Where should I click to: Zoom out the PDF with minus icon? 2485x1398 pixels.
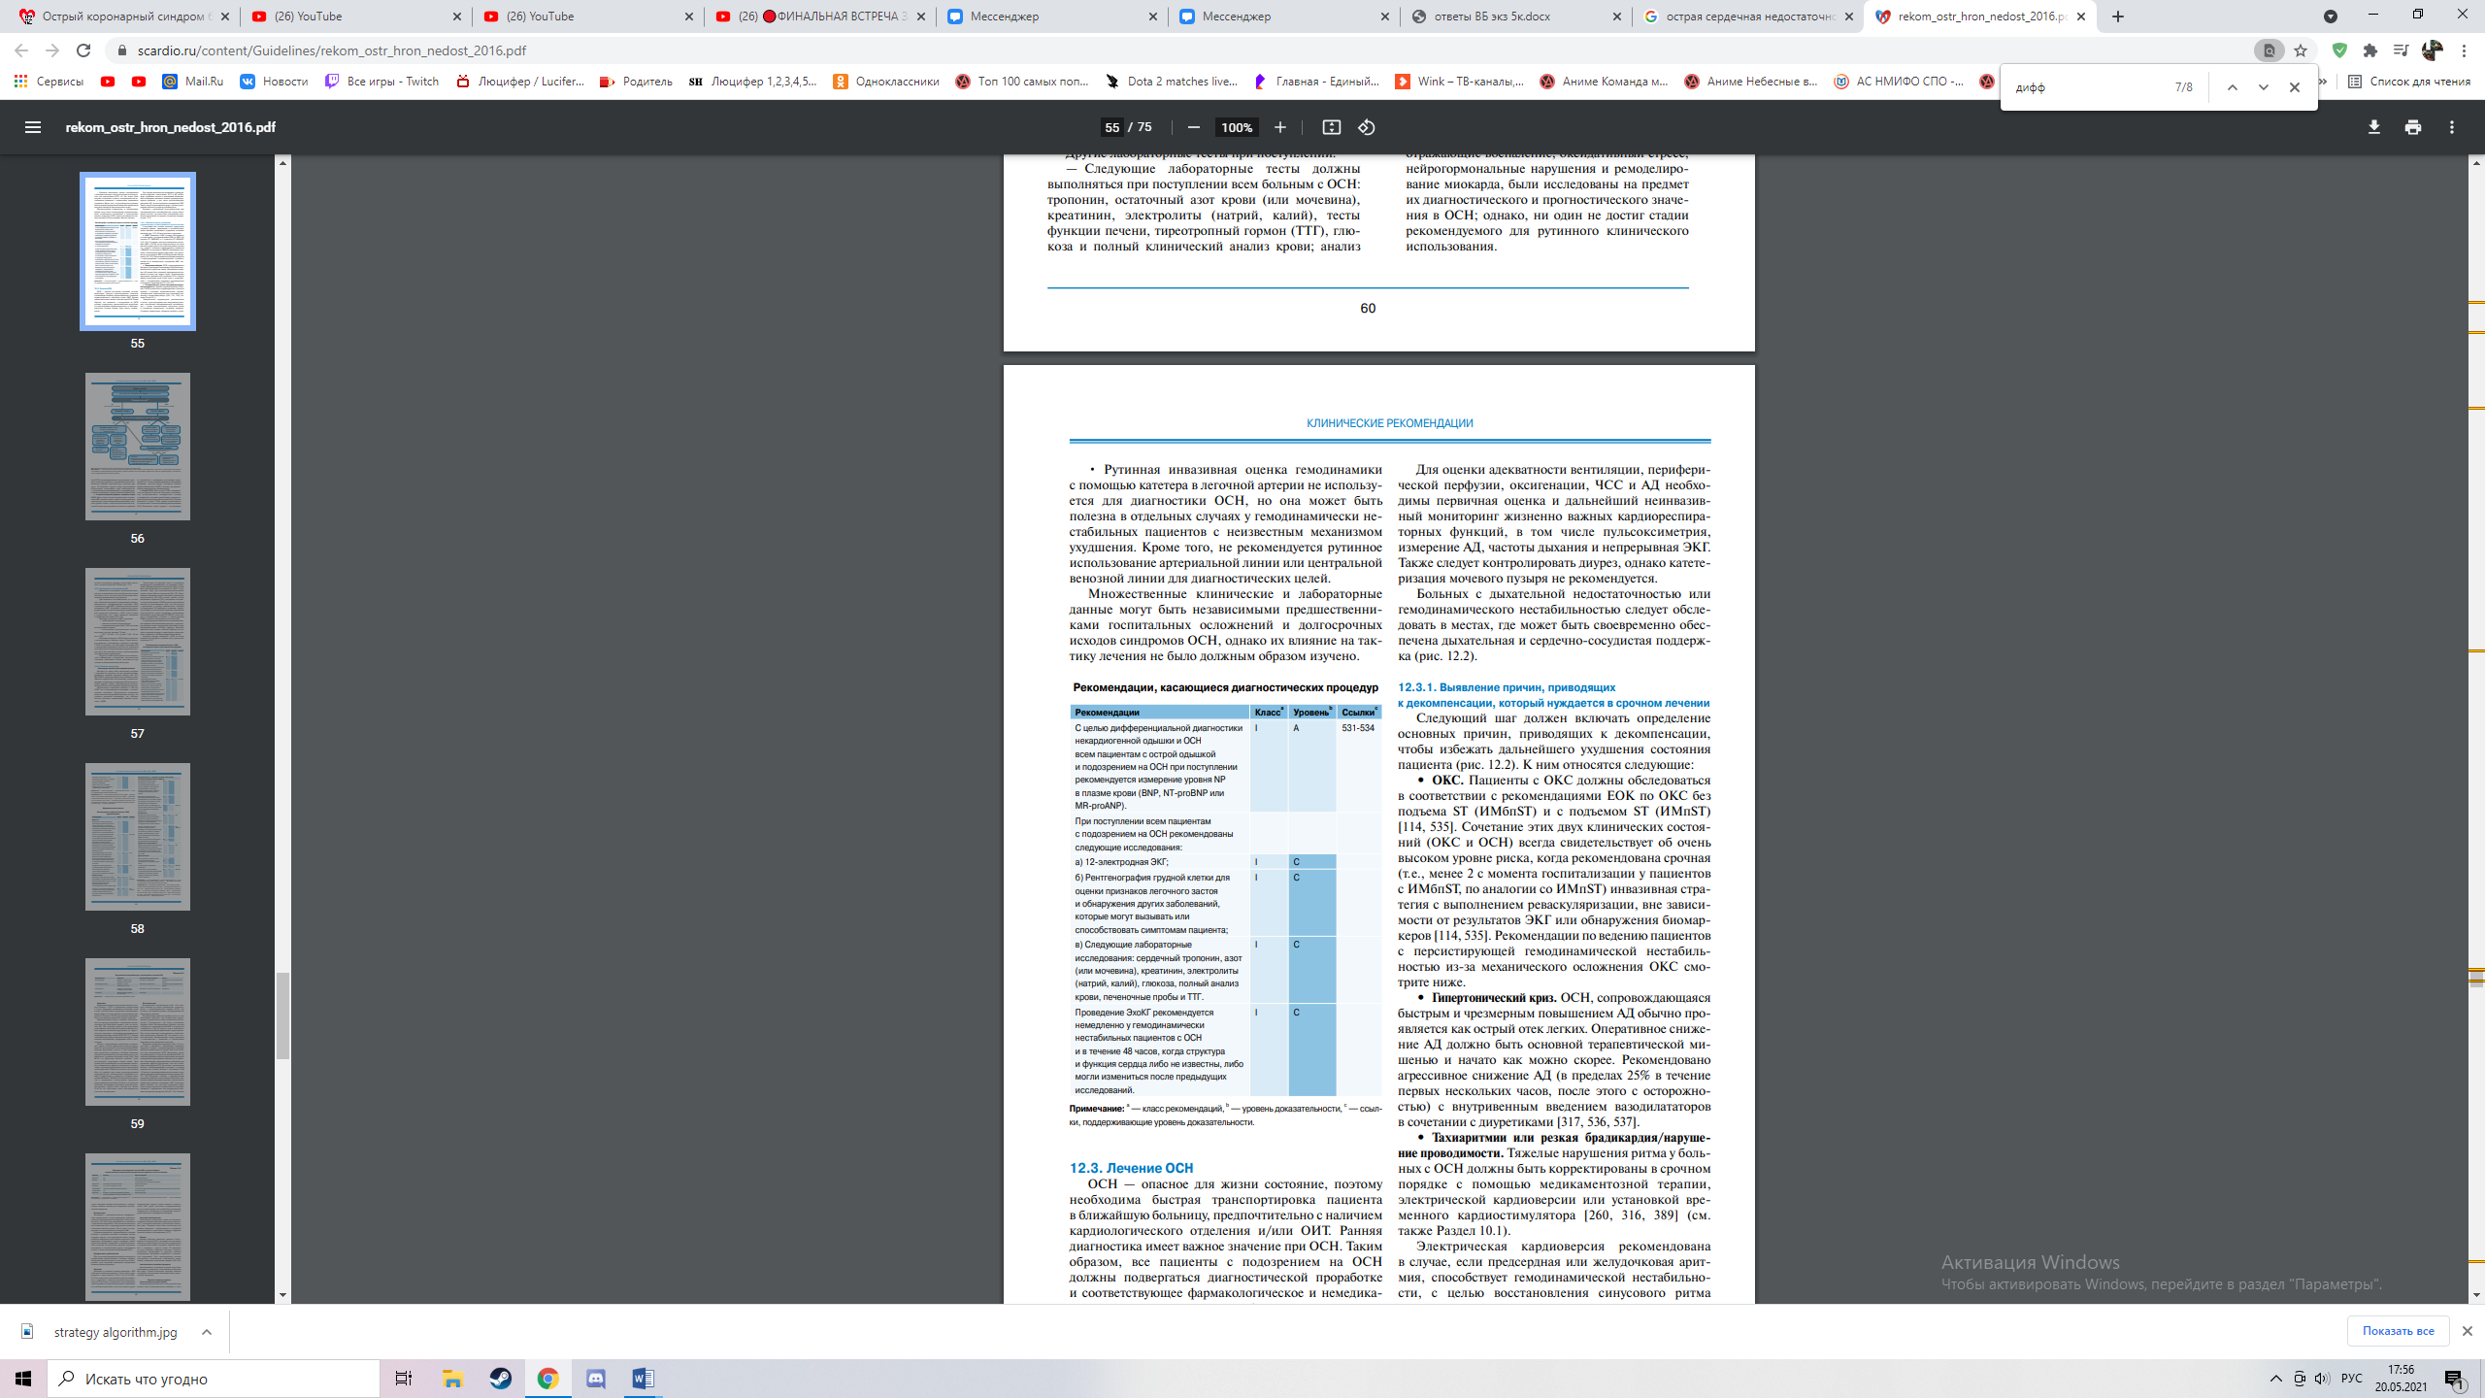[1194, 127]
